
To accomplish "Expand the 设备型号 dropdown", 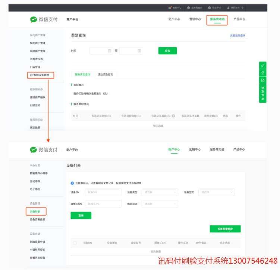I will (x=216, y=192).
